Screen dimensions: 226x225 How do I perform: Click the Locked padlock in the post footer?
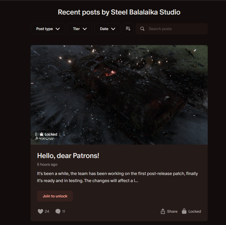(x=191, y=211)
